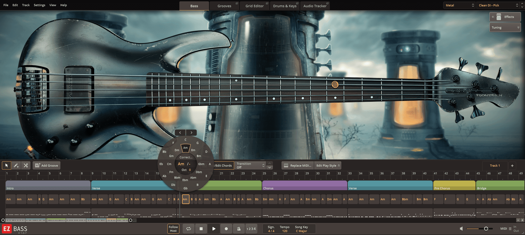Screen dimensions: 525x235
Task: Detach the Grooves tab via pop-out icon
Action: (237, 3)
